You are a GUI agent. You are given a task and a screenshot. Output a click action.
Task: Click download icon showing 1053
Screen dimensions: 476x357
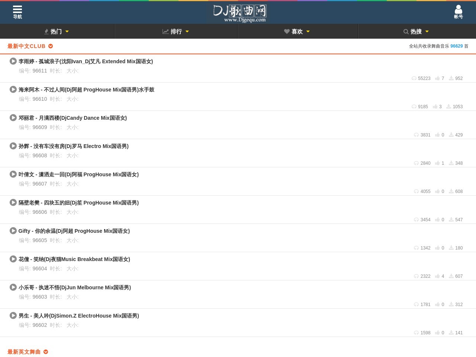pyautogui.click(x=448, y=106)
